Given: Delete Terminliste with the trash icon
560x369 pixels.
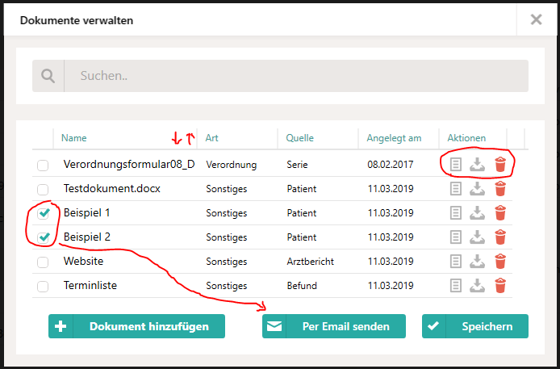Looking at the screenshot, I should point(500,285).
